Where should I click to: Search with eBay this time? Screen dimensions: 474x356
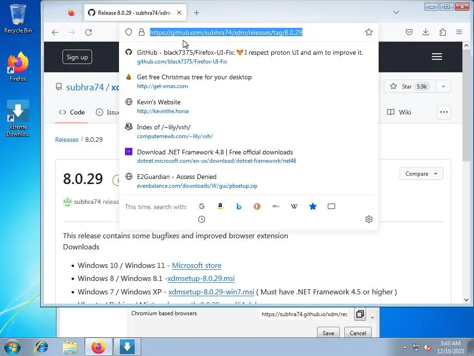276,206
